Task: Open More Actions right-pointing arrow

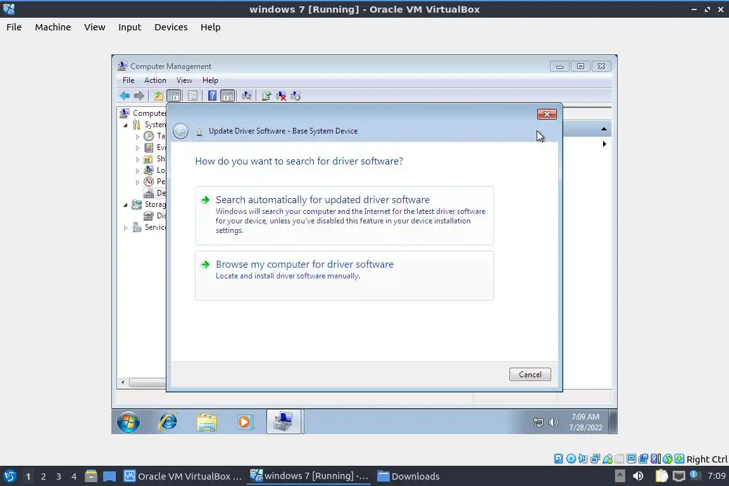Action: click(x=604, y=144)
